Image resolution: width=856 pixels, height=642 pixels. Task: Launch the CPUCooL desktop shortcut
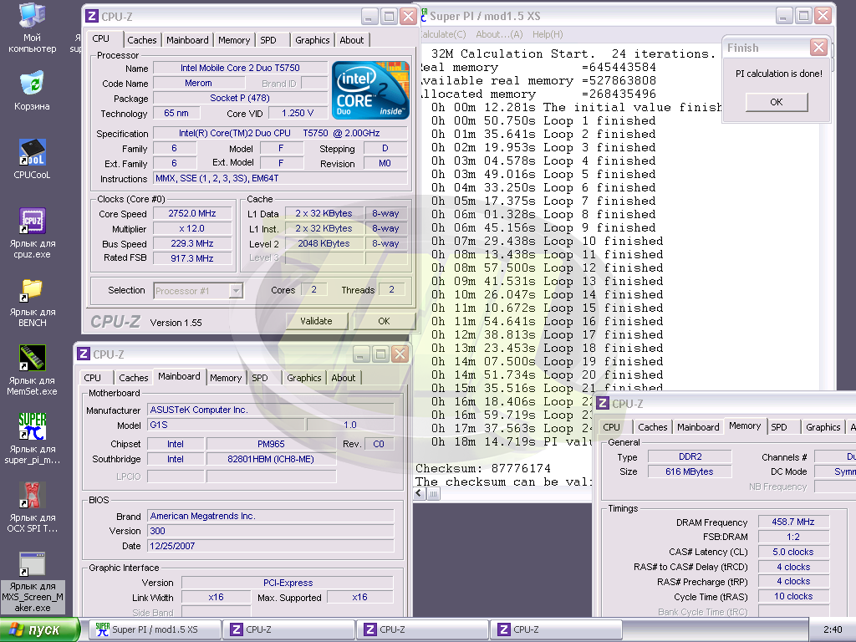click(33, 159)
